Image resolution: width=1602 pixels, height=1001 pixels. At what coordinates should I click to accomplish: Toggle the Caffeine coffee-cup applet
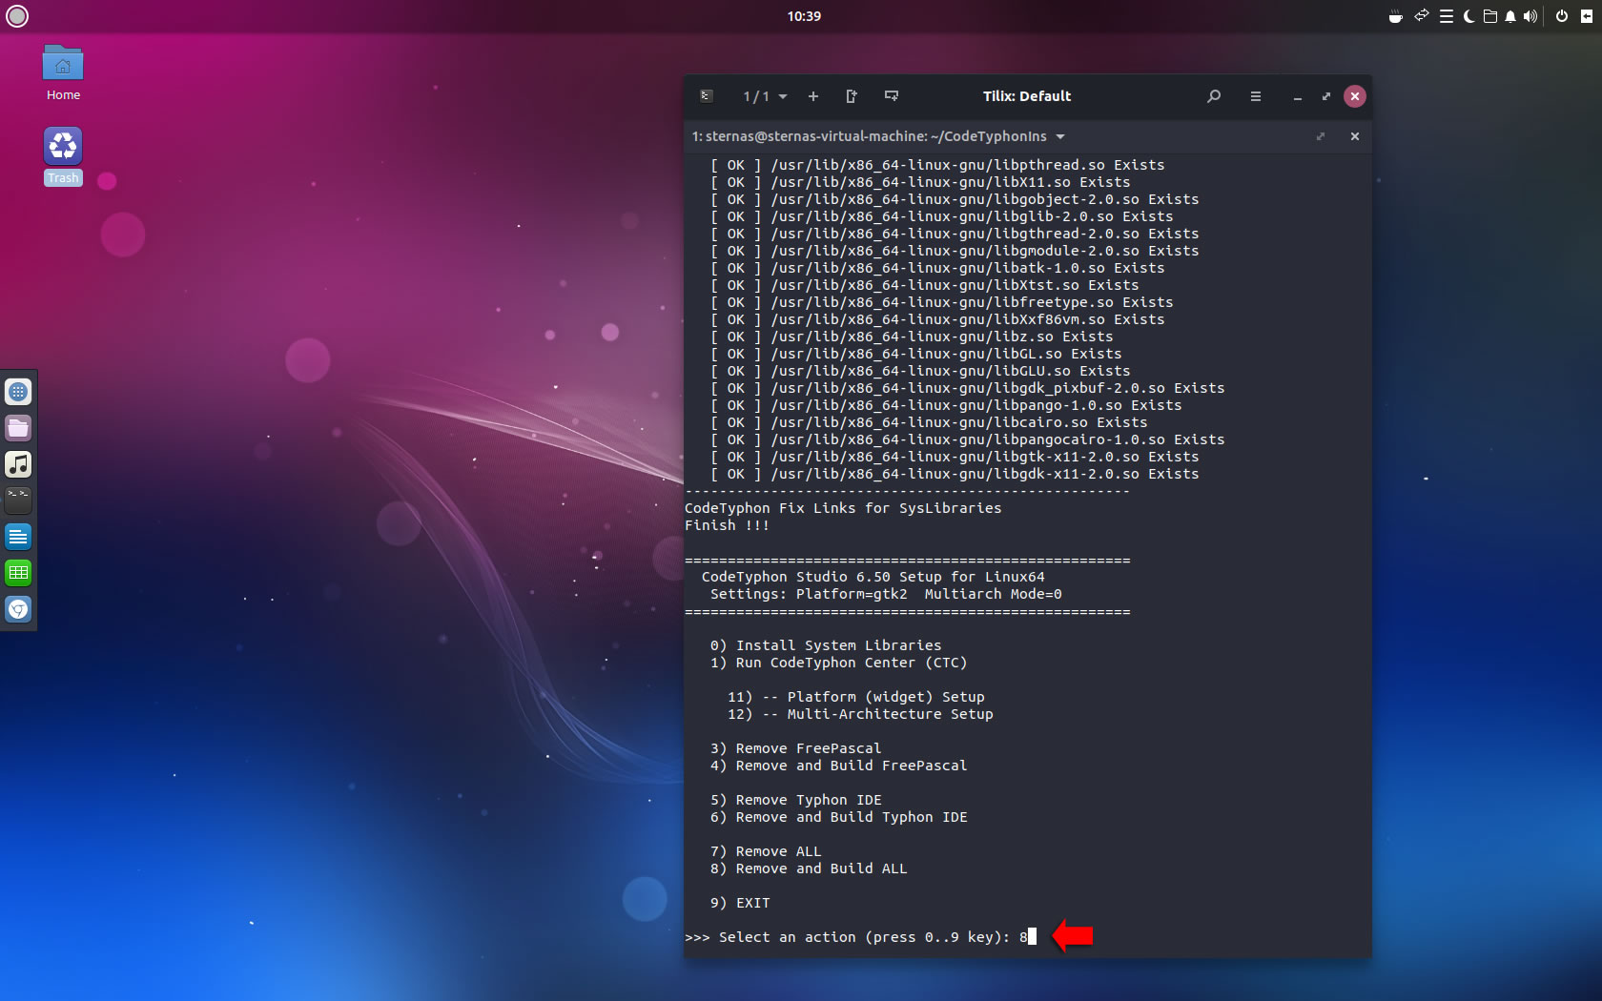(x=1395, y=16)
